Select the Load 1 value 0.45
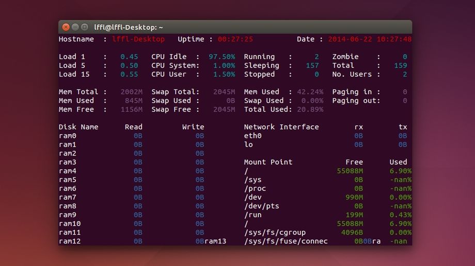475x266 pixels. point(129,57)
